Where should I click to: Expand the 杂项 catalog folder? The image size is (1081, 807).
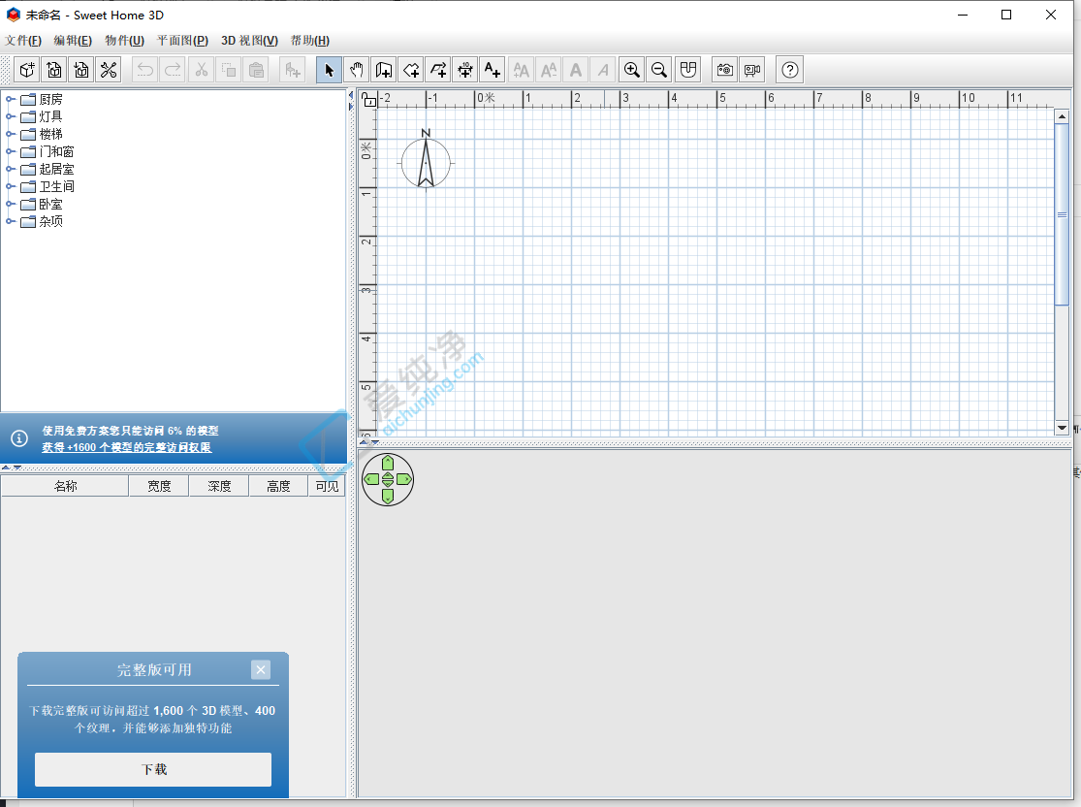tap(11, 221)
